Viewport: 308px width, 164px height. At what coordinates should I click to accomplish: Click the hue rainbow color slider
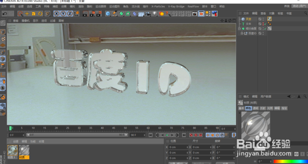pyautogui.click(x=290, y=162)
